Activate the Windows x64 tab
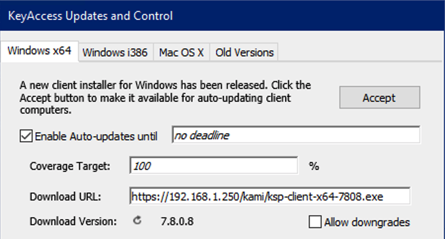This screenshot has width=445, height=239. (x=39, y=51)
